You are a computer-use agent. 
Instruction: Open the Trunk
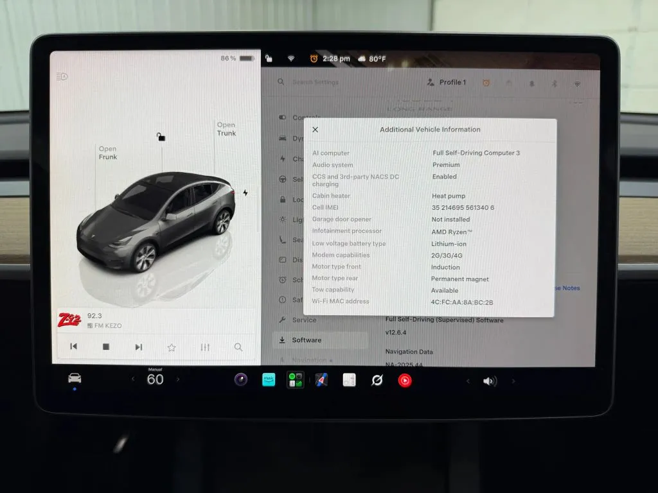tap(226, 129)
